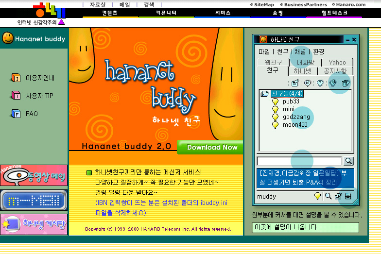381x254 pixels.
Task: Open the 메일 link at top
Action: (x=124, y=4)
